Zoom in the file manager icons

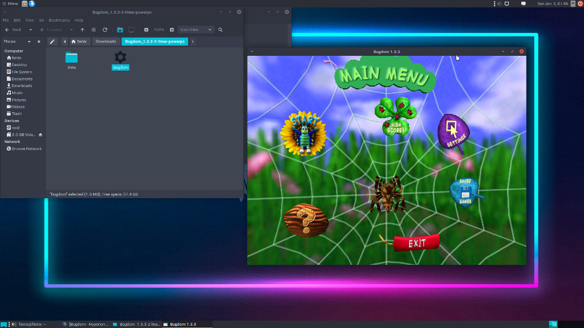172,30
